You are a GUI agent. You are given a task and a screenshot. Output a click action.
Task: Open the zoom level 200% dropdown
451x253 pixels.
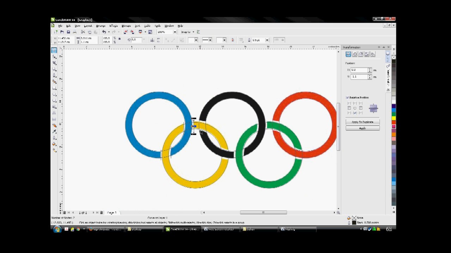coord(175,32)
